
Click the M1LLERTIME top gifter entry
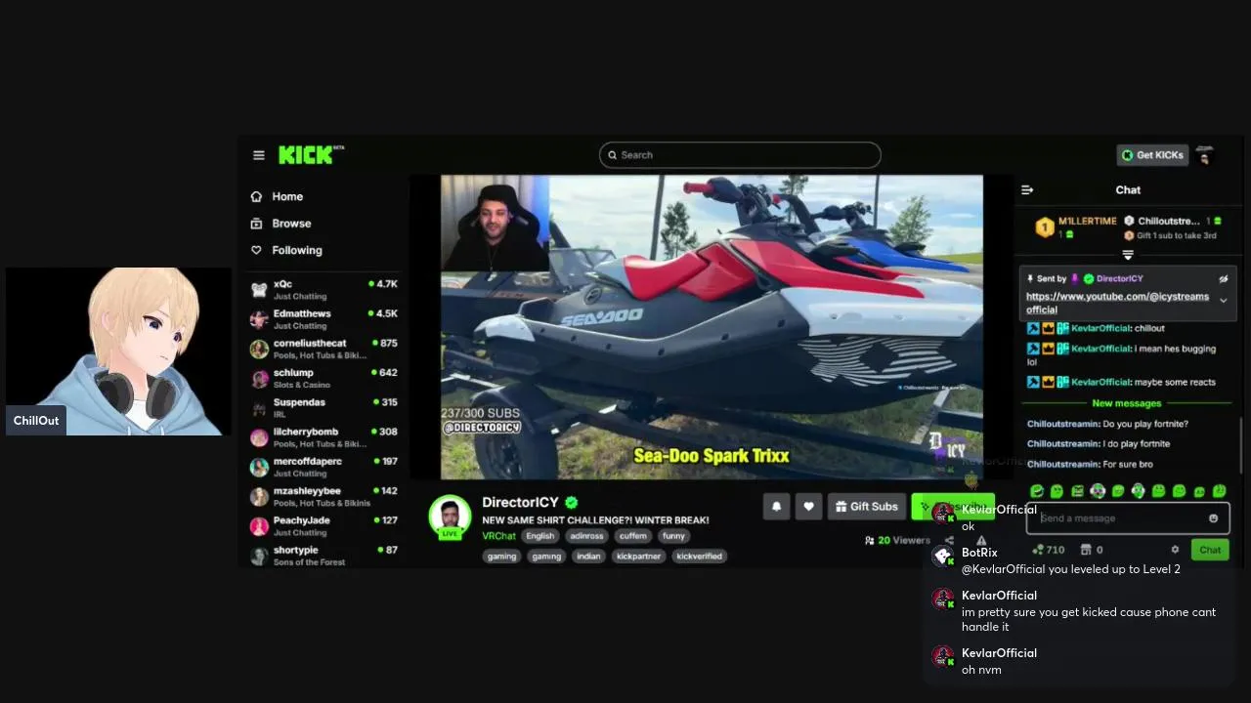pos(1076,227)
